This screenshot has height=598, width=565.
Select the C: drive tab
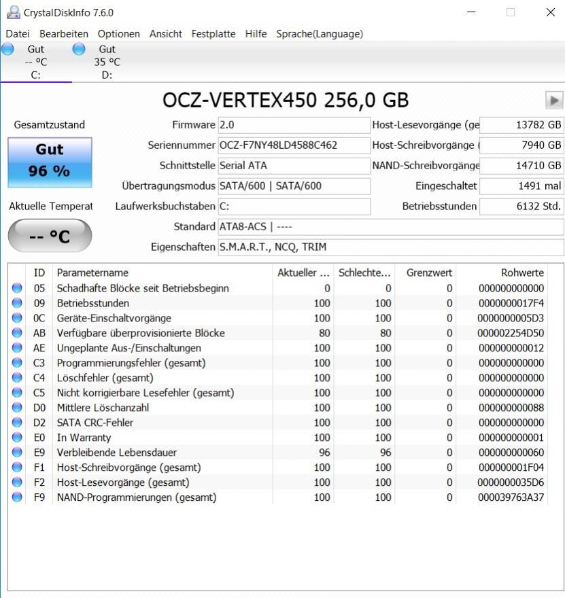(x=36, y=62)
